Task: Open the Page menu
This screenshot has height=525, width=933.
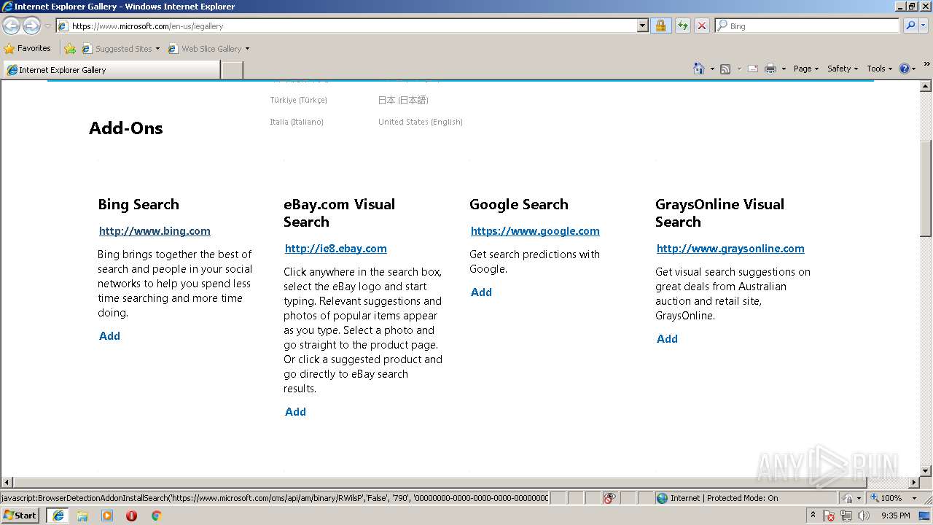Action: point(806,69)
